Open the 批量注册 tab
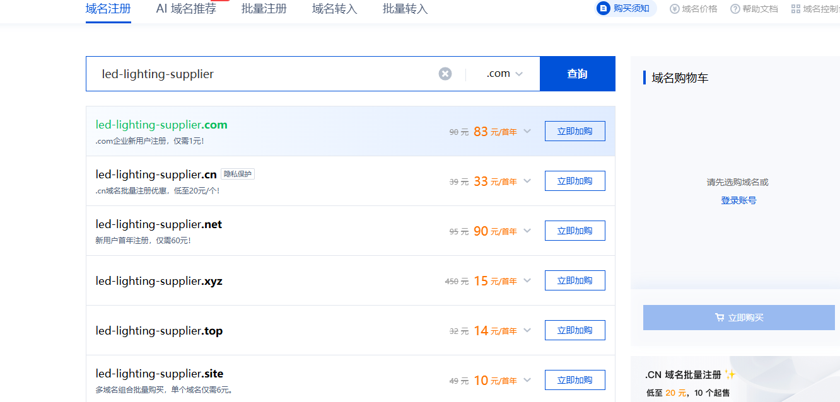The height and width of the screenshot is (402, 840). pyautogui.click(x=264, y=9)
